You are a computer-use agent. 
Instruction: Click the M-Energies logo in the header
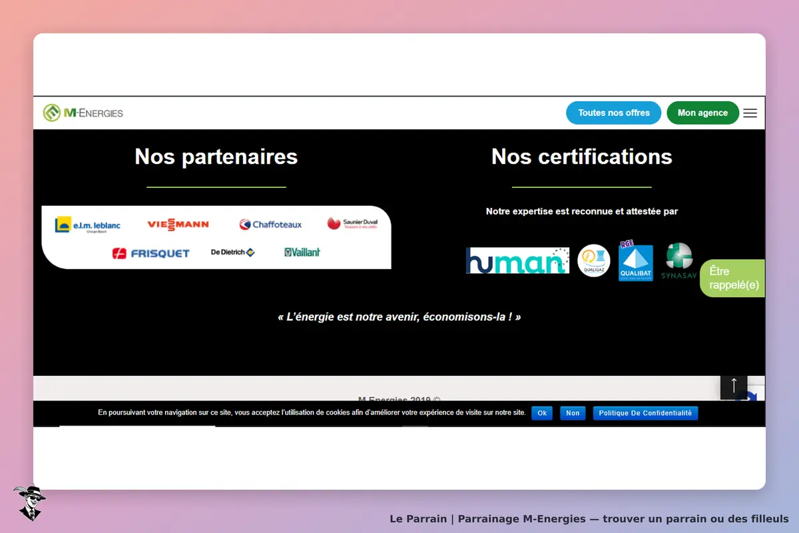83,113
